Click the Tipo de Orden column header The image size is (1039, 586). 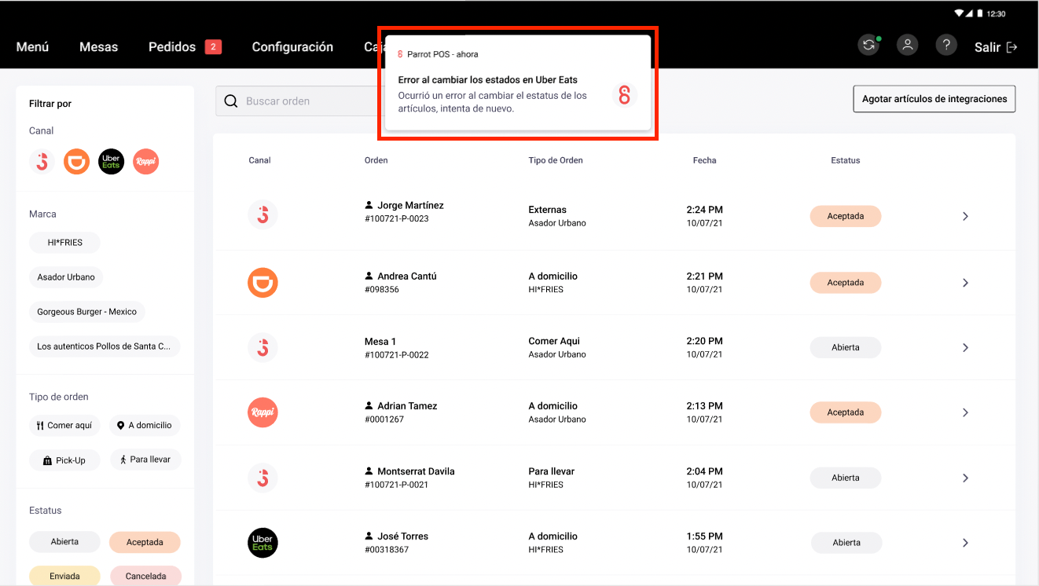pos(556,160)
